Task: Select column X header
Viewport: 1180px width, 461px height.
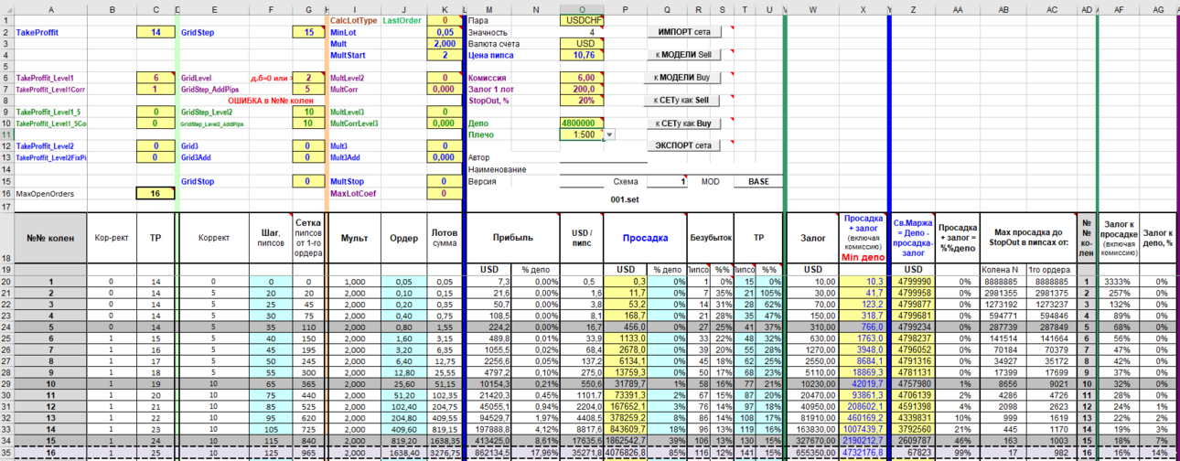Action: tap(864, 8)
